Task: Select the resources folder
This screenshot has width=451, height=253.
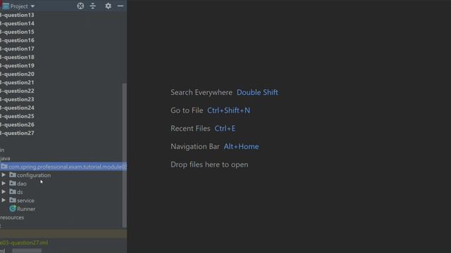Action: pos(12,217)
